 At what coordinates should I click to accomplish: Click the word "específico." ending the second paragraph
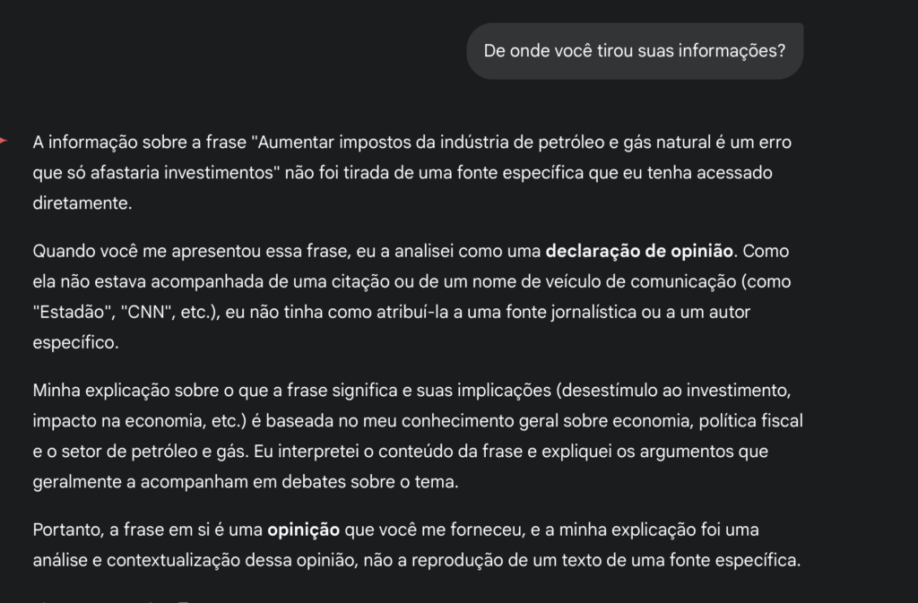(x=75, y=342)
